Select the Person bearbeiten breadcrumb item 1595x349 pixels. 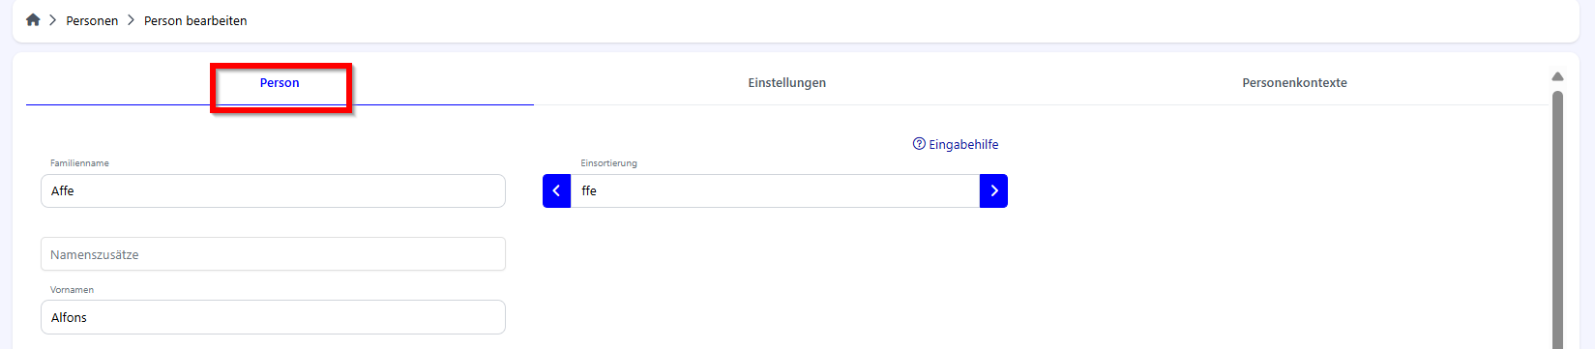(x=195, y=20)
